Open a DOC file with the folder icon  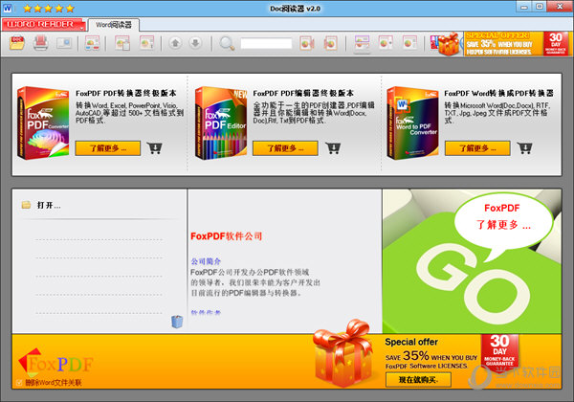pyautogui.click(x=17, y=43)
